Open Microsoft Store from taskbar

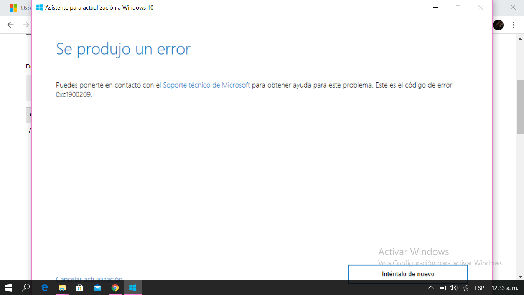coord(80,288)
